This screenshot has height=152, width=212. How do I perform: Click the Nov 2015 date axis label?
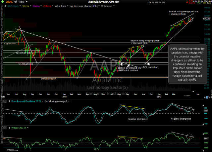pos(49,94)
